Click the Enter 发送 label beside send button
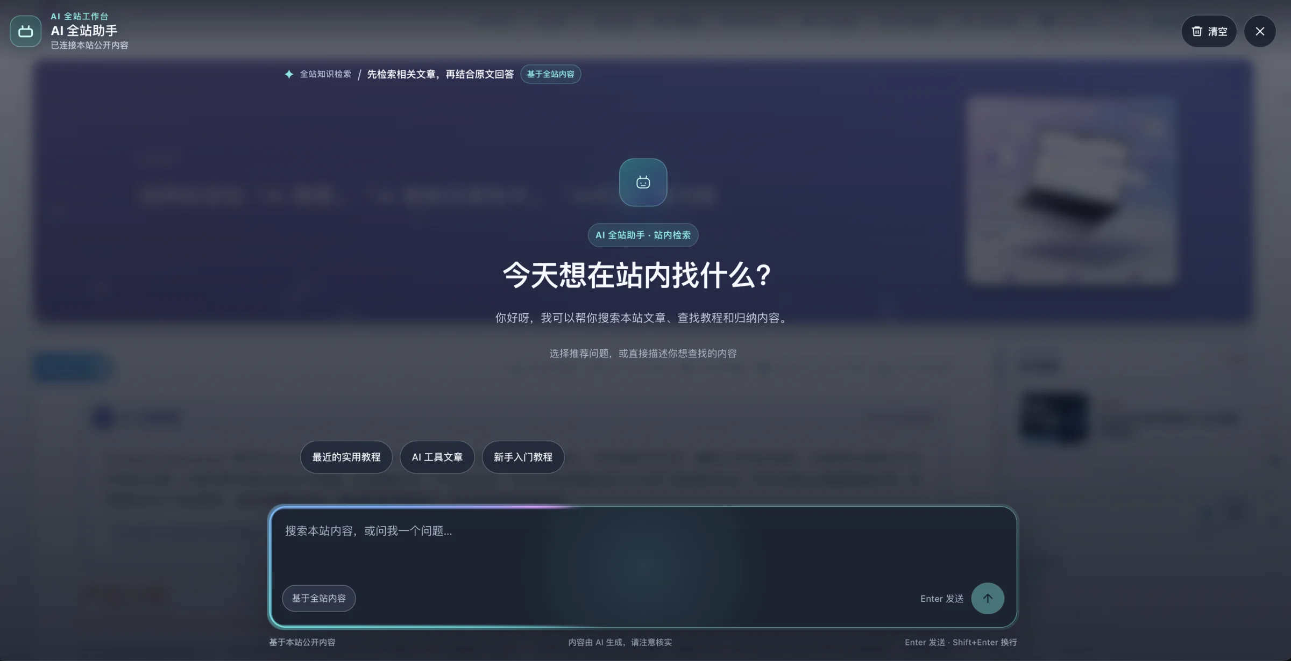Image resolution: width=1291 pixels, height=661 pixels. [x=942, y=599]
